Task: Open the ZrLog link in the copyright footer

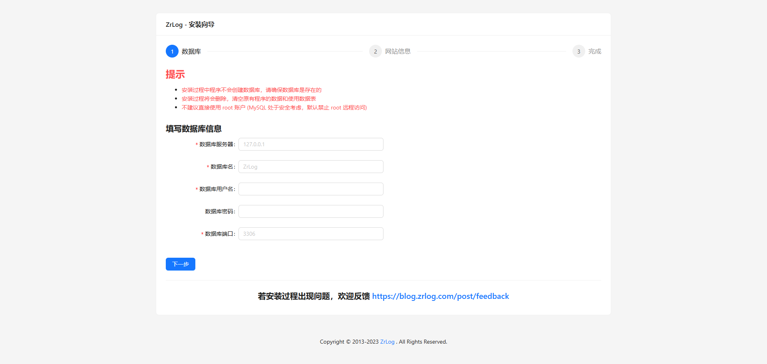Action: (387, 342)
